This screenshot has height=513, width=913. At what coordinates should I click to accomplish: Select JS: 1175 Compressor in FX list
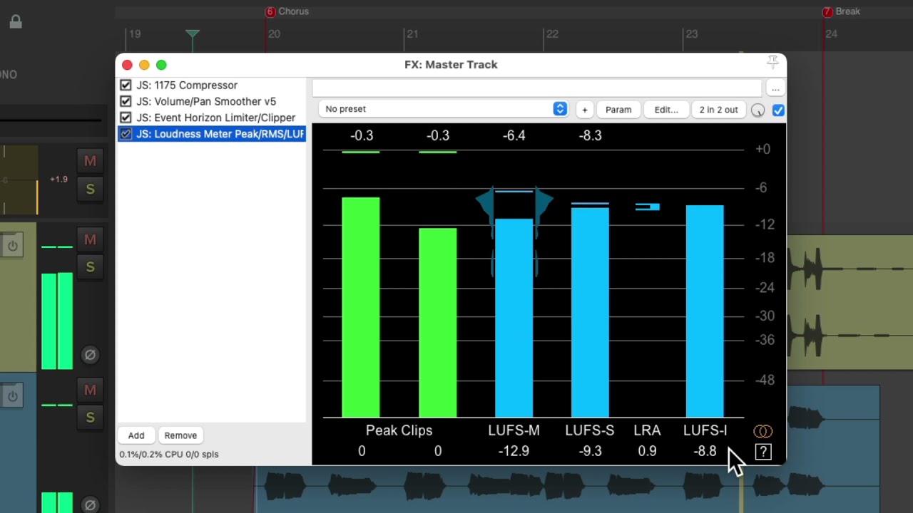pyautogui.click(x=186, y=85)
